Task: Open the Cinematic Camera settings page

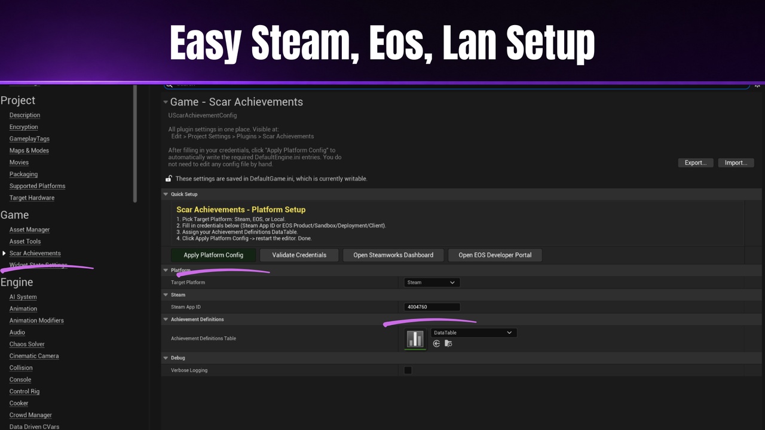Action: point(34,356)
